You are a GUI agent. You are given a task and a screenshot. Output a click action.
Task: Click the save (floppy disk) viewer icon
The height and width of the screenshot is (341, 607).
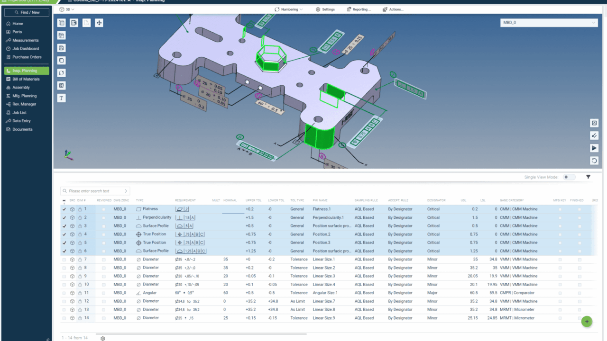tap(62, 48)
